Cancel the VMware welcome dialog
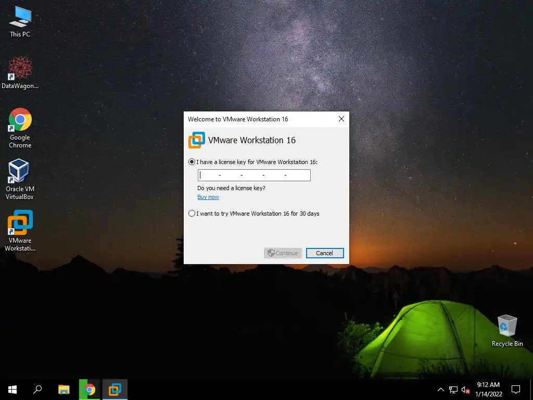 [325, 253]
